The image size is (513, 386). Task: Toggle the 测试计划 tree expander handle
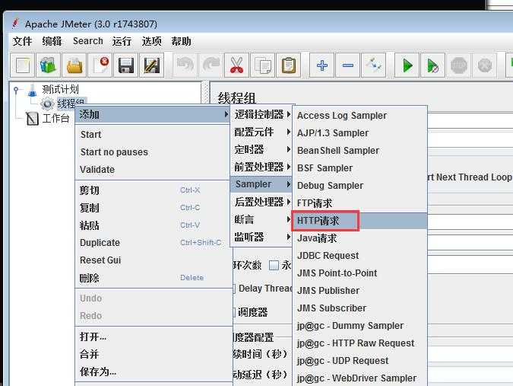point(16,89)
